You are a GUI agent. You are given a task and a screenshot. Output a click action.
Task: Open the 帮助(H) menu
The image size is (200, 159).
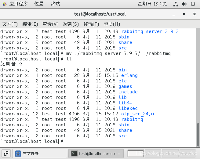tap(112, 24)
